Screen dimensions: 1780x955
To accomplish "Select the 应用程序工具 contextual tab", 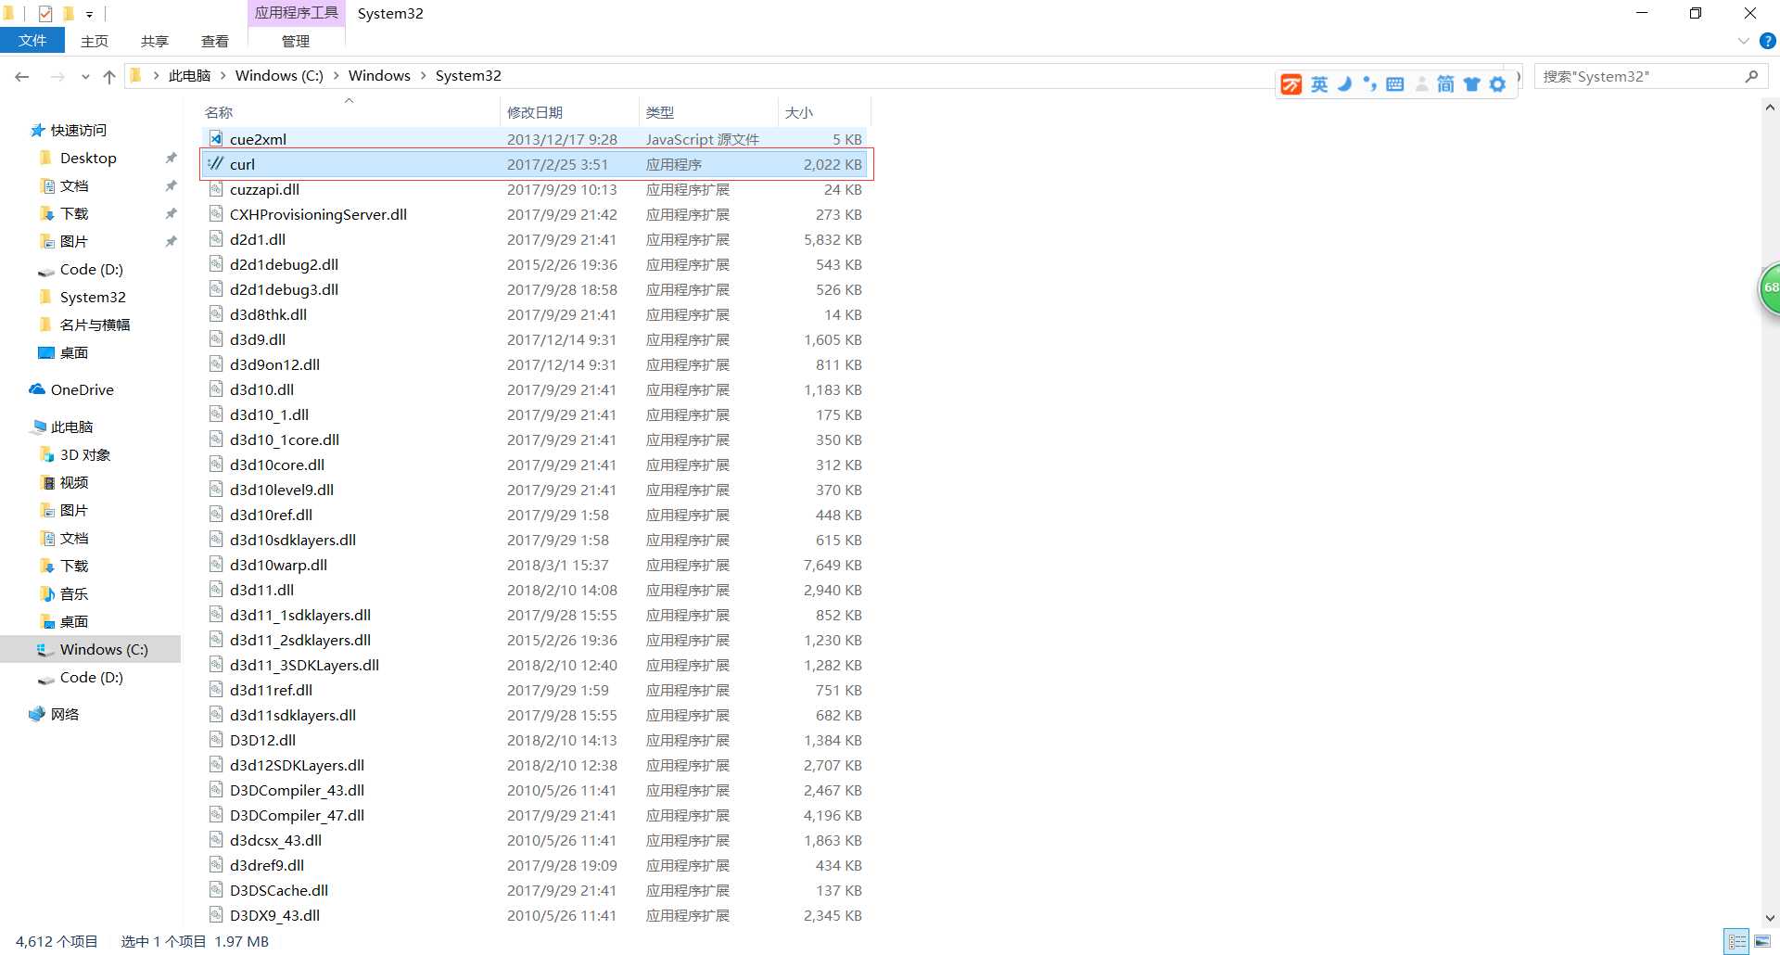I will [296, 13].
